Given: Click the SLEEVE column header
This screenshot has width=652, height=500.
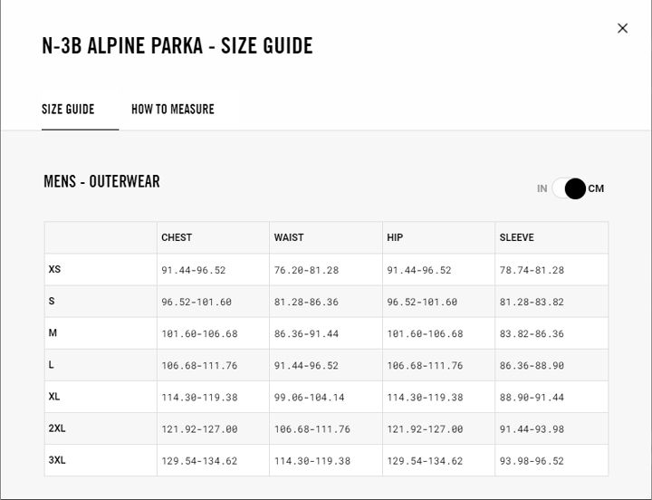Looking at the screenshot, I should point(516,237).
